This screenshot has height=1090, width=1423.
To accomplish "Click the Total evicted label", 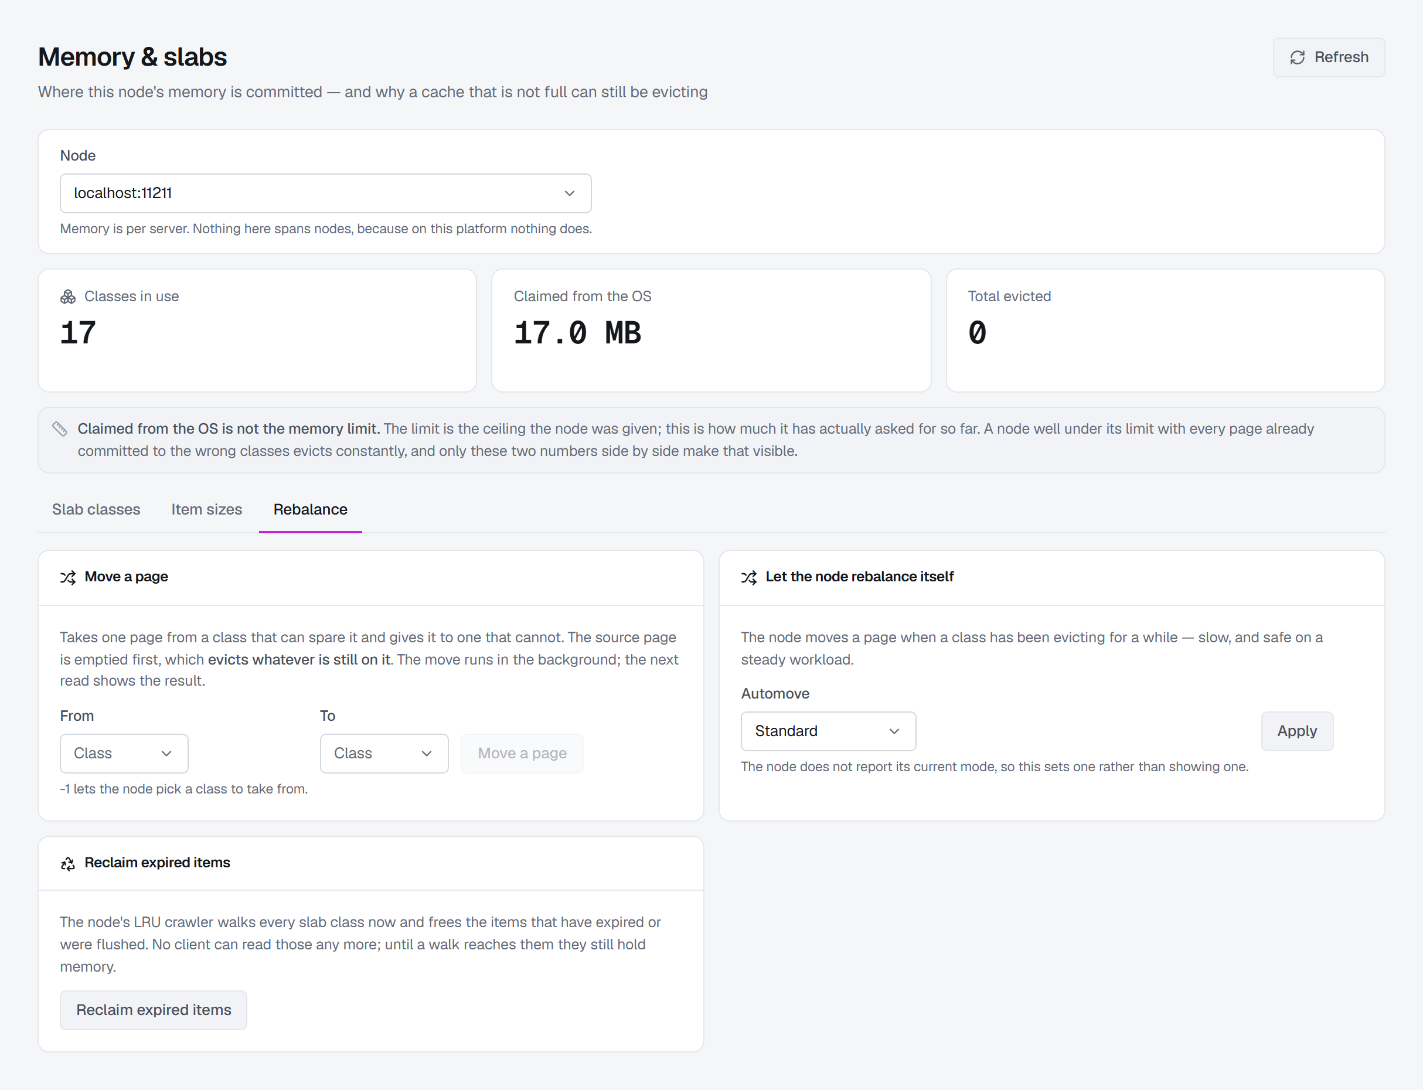I will [x=1009, y=297].
